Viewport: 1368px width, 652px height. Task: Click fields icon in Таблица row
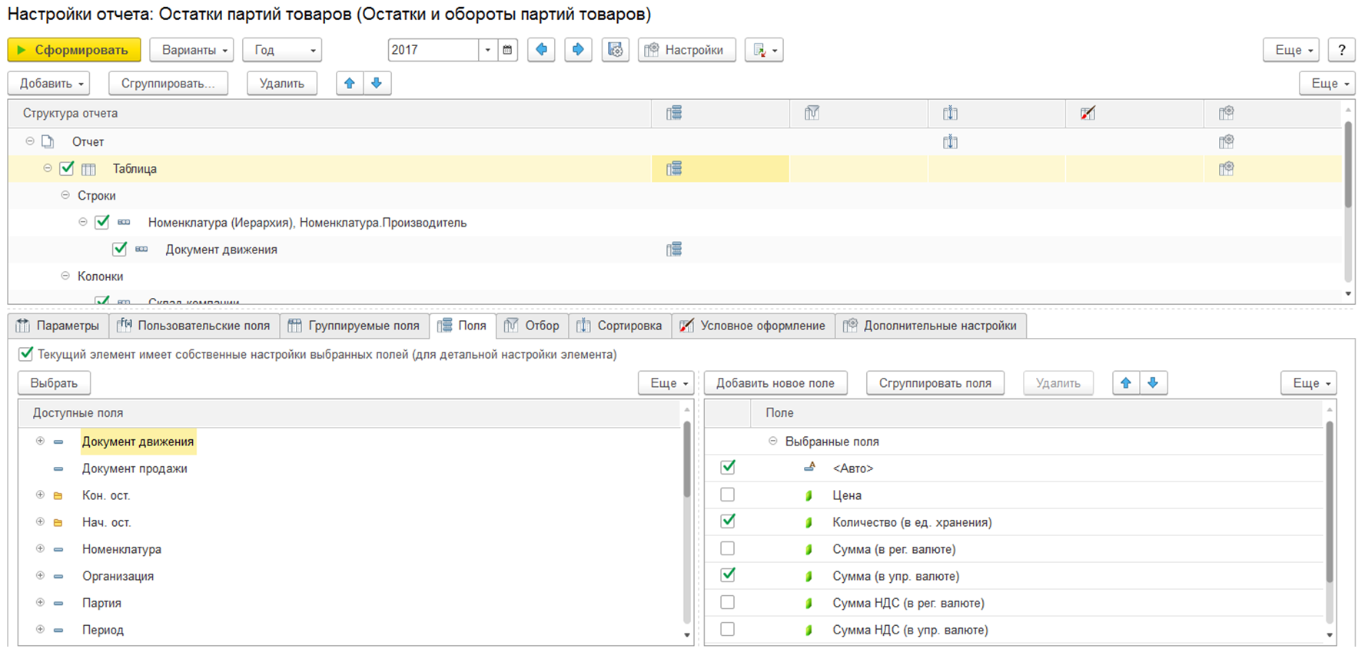[674, 168]
